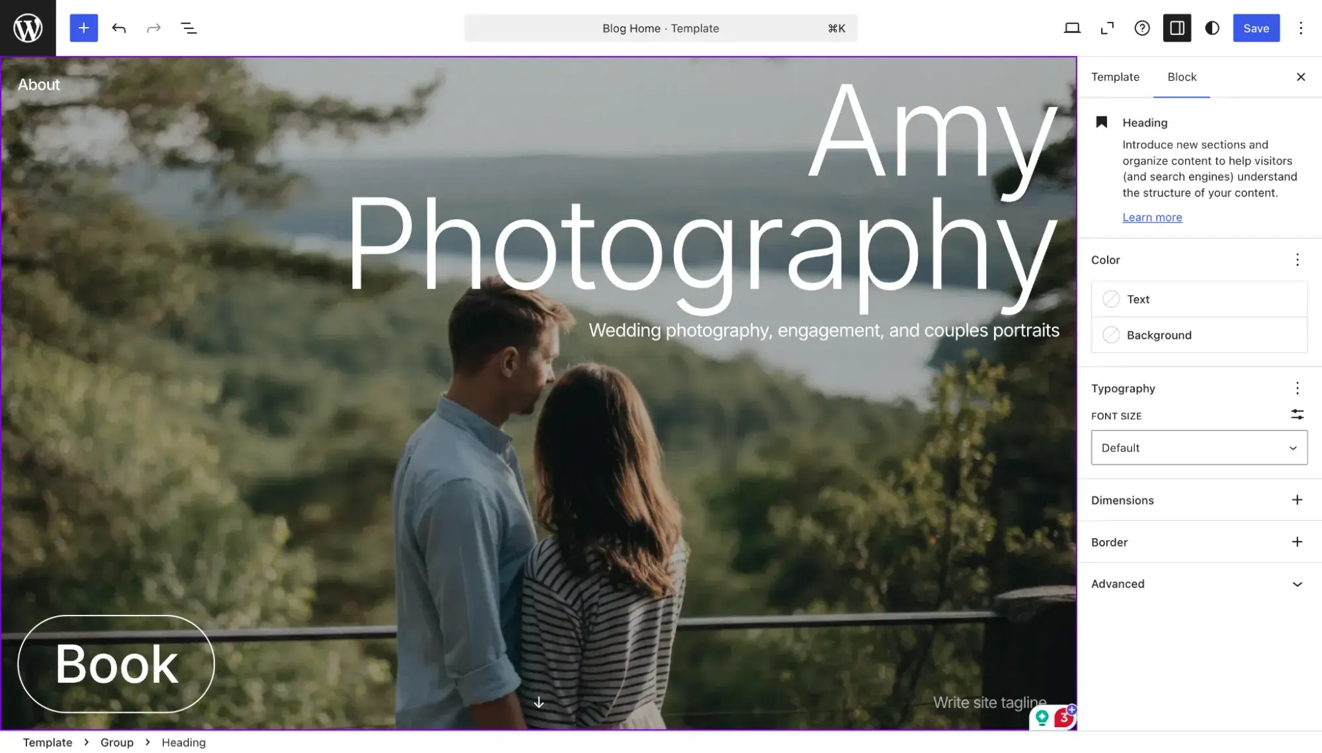
Task: Open the custom font size settings icon
Action: [x=1297, y=415]
